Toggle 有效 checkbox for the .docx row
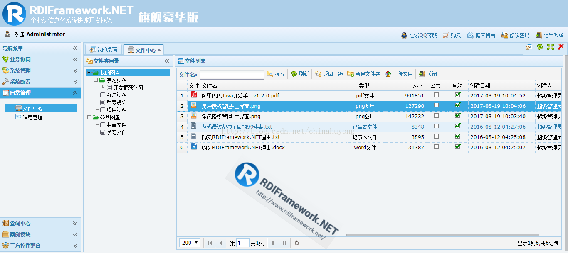The image size is (568, 253). 458,146
